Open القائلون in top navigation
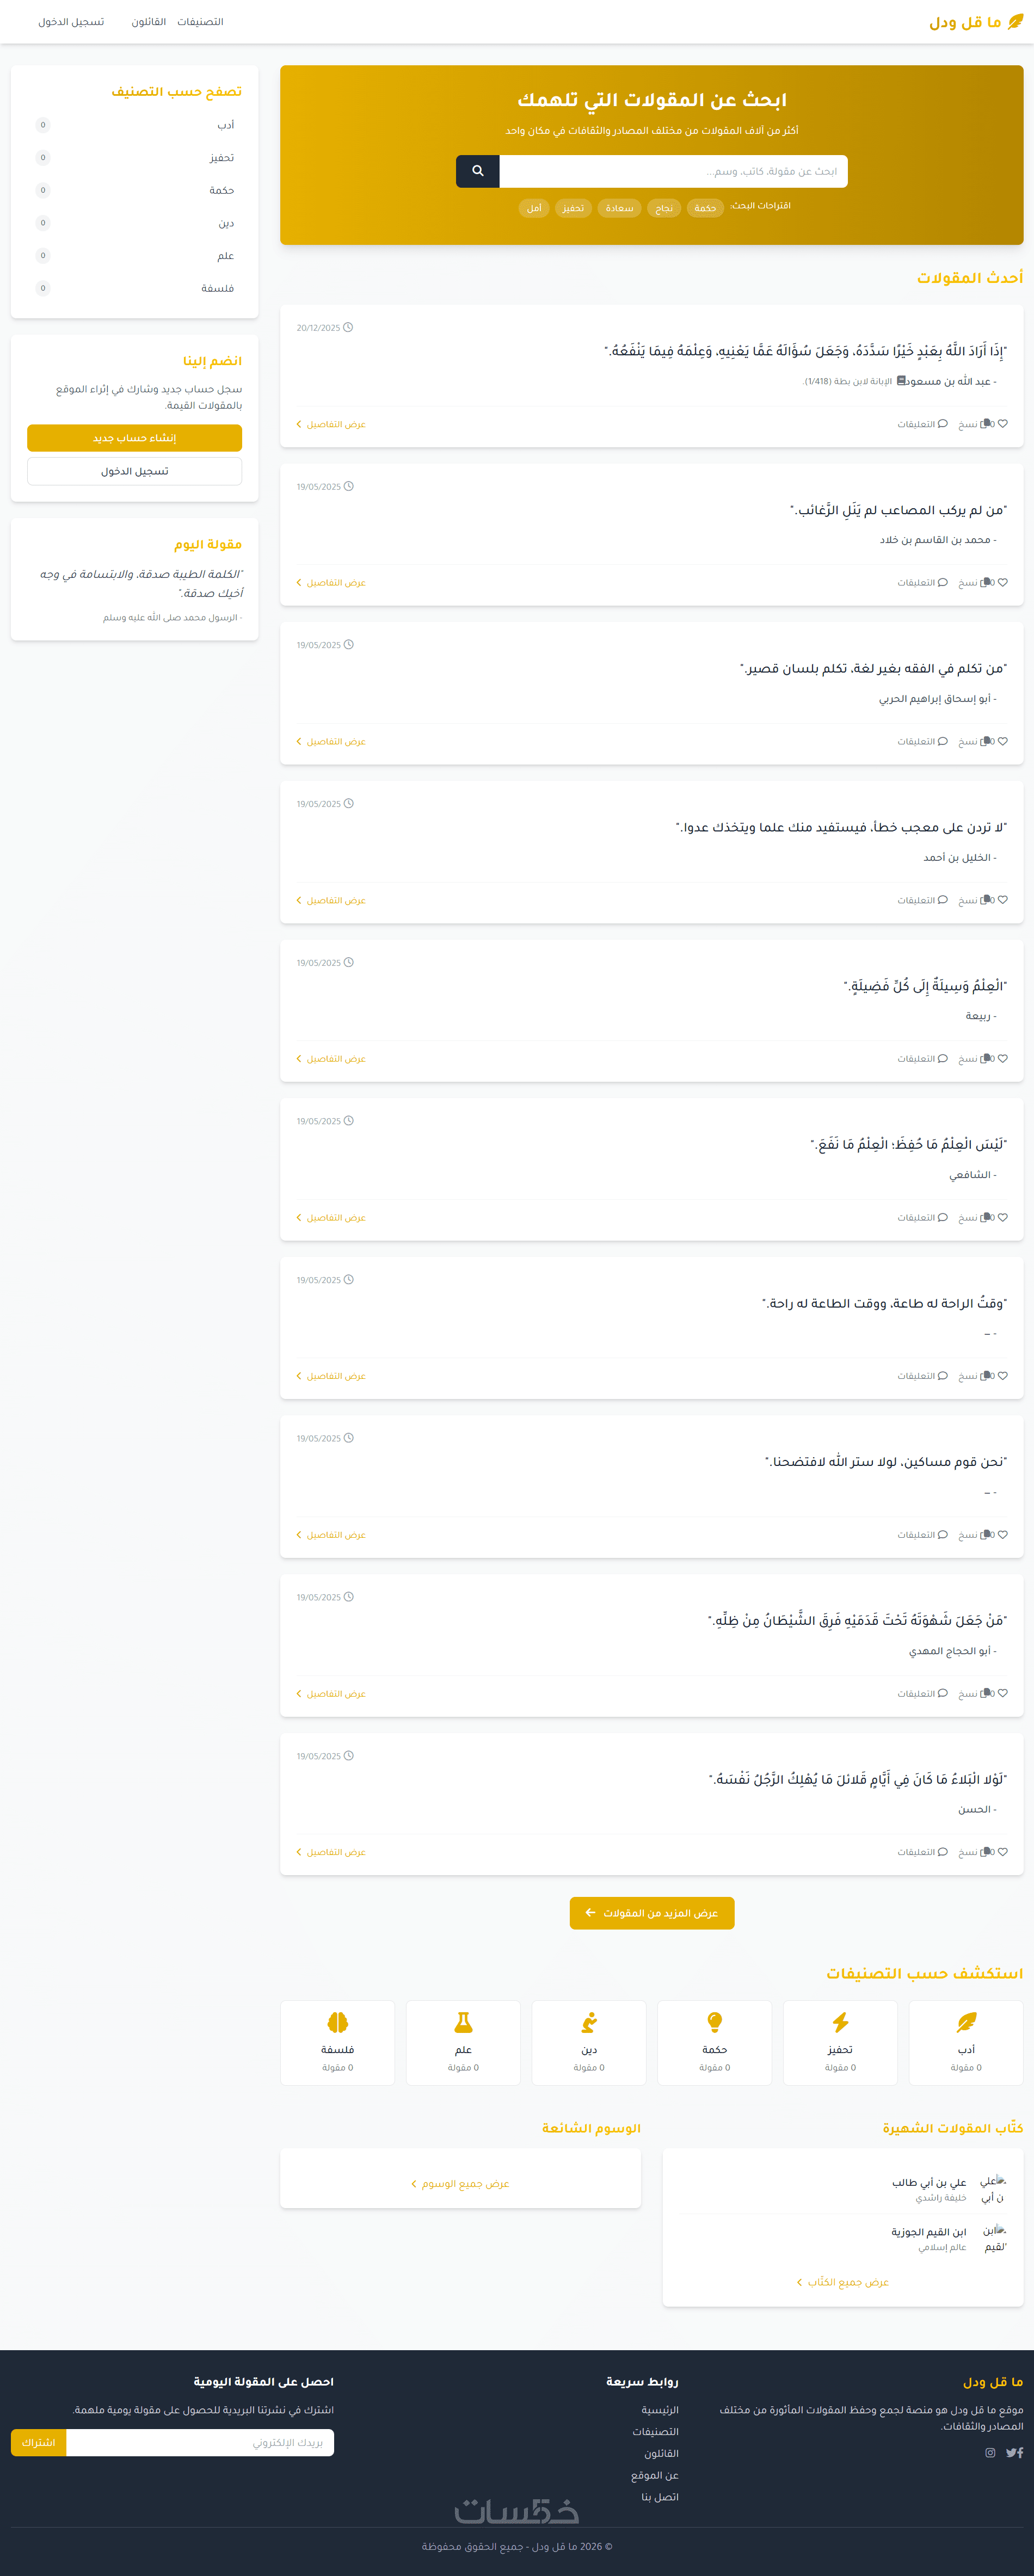This screenshot has height=2576, width=1034. (x=149, y=22)
